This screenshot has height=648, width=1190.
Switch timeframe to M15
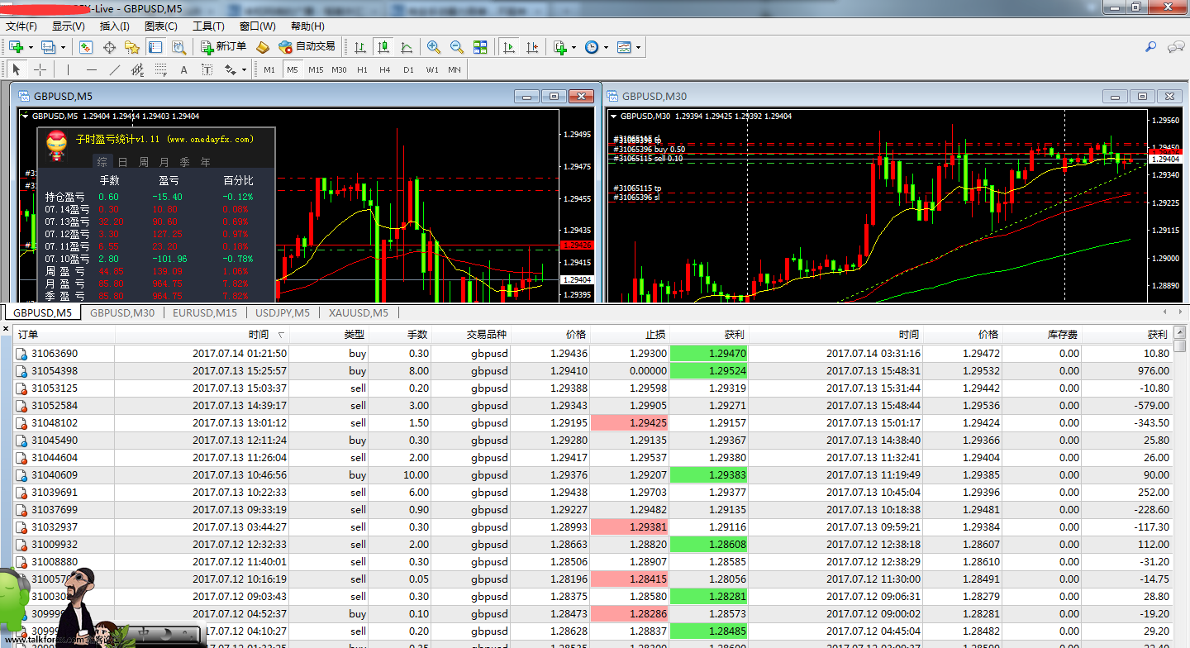[x=316, y=70]
